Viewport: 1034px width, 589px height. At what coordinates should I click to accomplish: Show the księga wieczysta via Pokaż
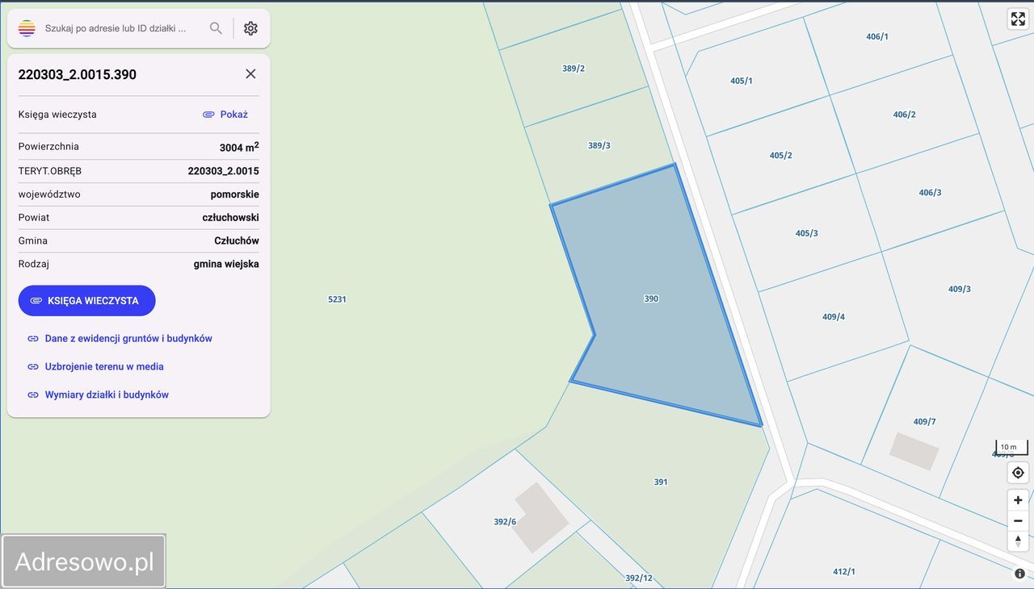[x=225, y=115]
